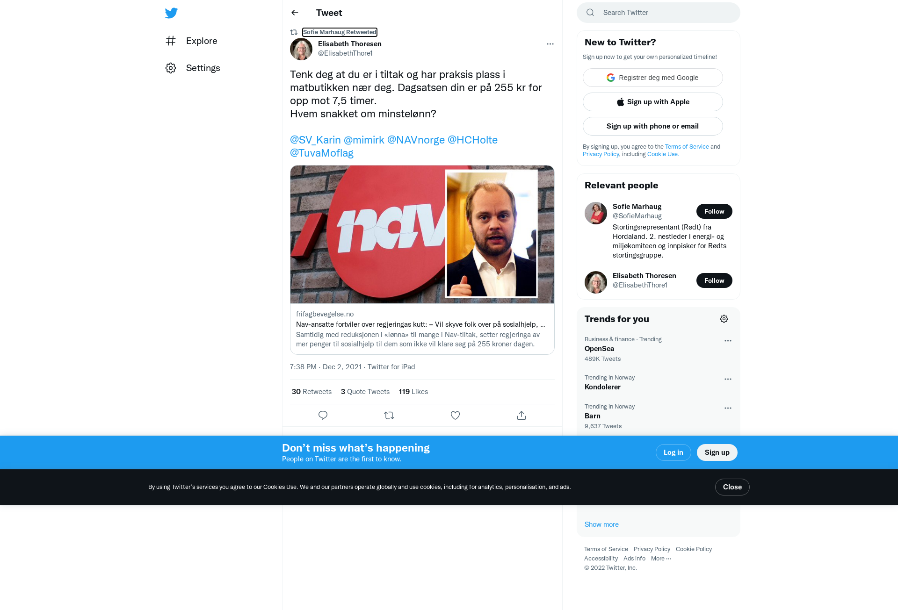This screenshot has height=610, width=898.
Task: Open more options on the tweet
Action: tap(550, 44)
